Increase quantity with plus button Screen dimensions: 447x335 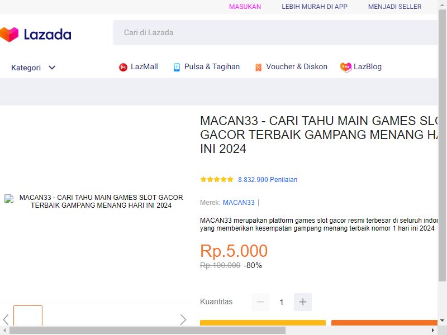pyautogui.click(x=303, y=302)
